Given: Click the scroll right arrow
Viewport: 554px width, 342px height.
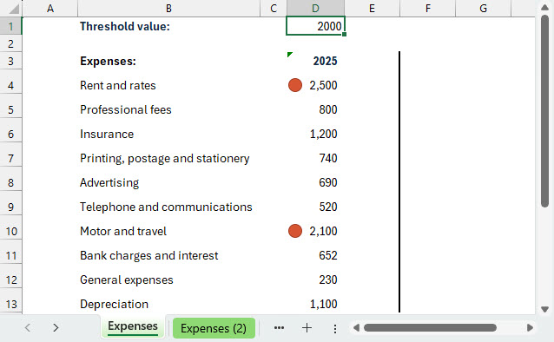Looking at the screenshot, I should click(x=530, y=328).
